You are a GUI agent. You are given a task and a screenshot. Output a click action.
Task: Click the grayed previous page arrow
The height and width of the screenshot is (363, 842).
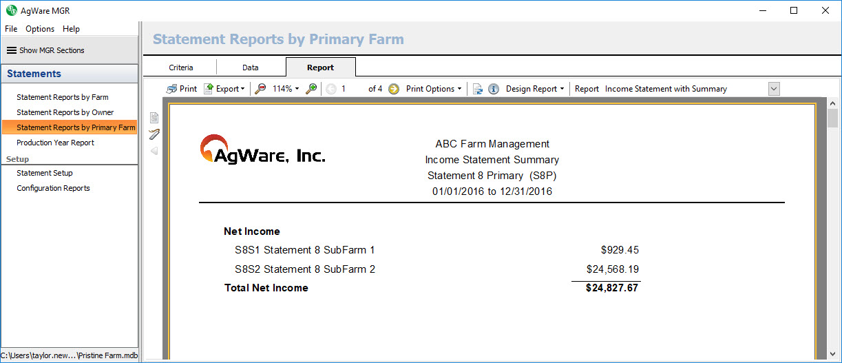point(331,89)
